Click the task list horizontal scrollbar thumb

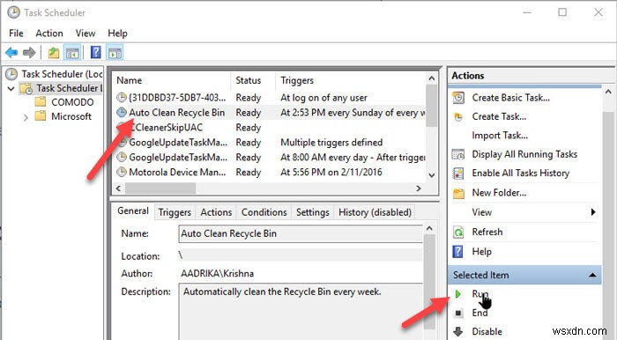click(160, 188)
